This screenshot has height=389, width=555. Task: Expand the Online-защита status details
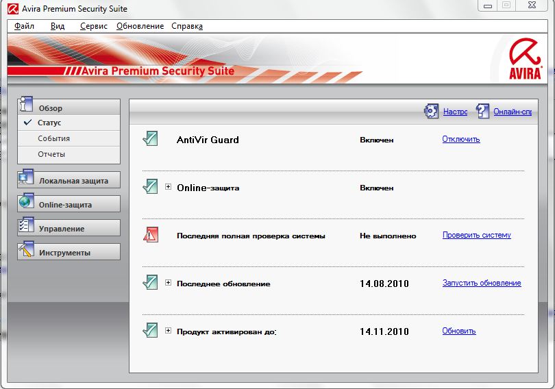[168, 187]
